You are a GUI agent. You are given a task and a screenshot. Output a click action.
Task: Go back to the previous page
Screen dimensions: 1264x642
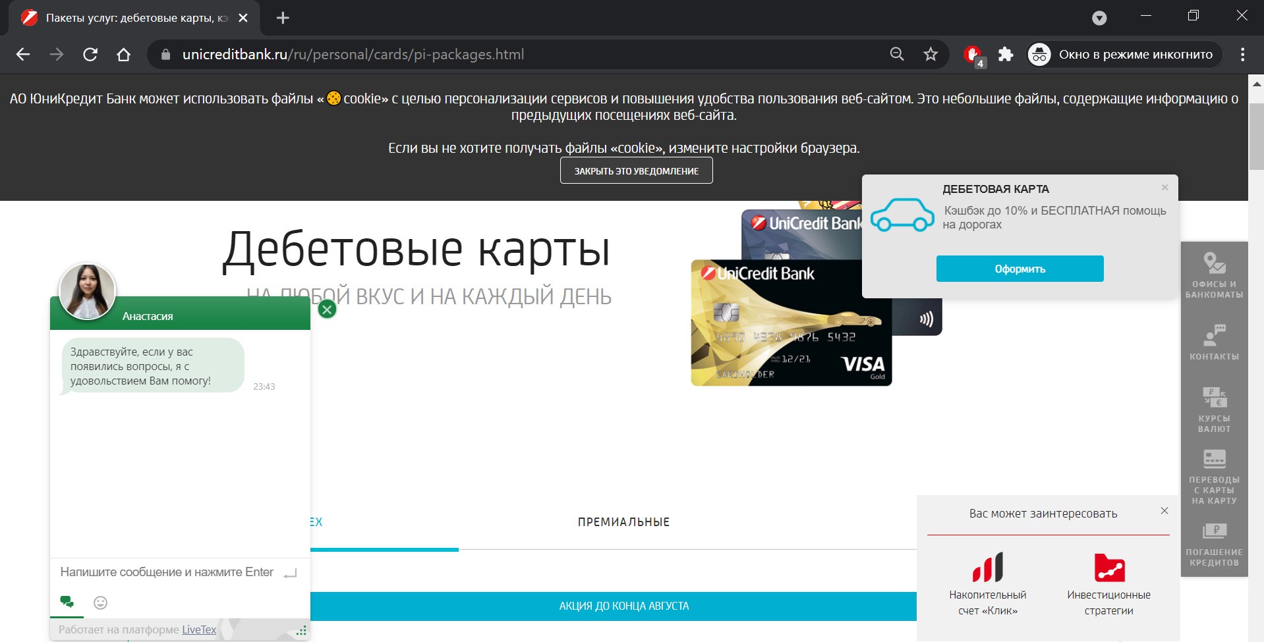23,55
